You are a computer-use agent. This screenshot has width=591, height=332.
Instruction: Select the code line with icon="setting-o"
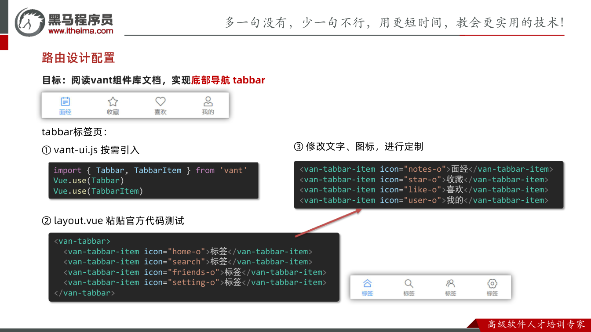tap(195, 282)
